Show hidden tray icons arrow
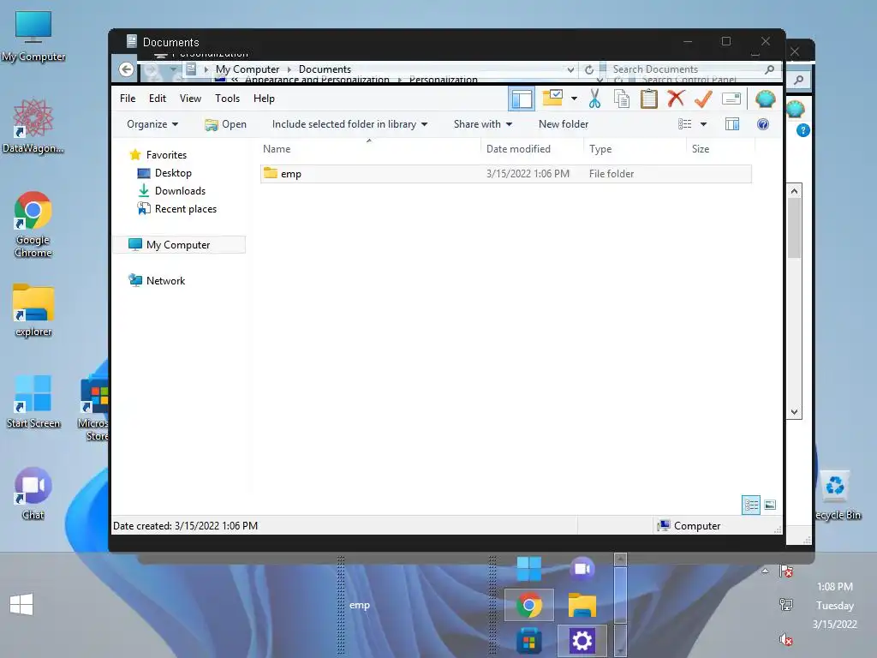877x658 pixels. pos(765,571)
